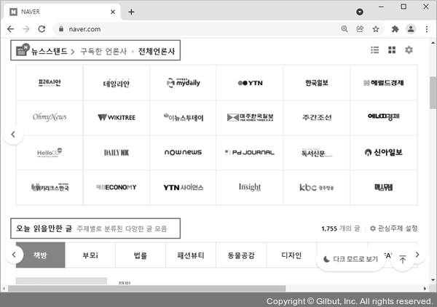Screen dimensions: 437x307
Task: Open mydaily press logo
Action: tap(183, 83)
